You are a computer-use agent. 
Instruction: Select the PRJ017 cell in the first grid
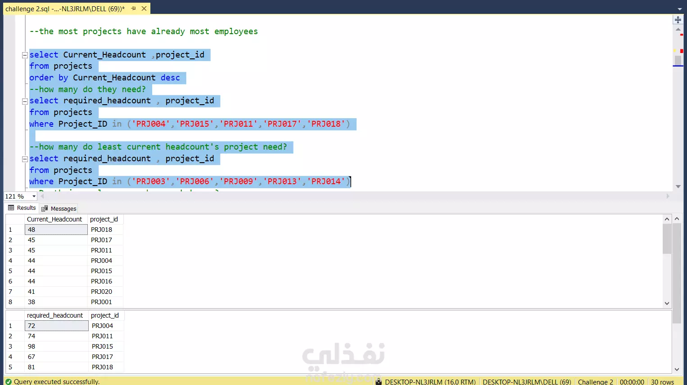[x=105, y=240]
